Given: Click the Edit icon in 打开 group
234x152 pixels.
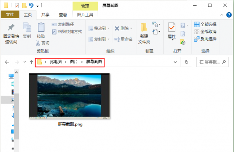Looking at the screenshot, I should point(183,34).
